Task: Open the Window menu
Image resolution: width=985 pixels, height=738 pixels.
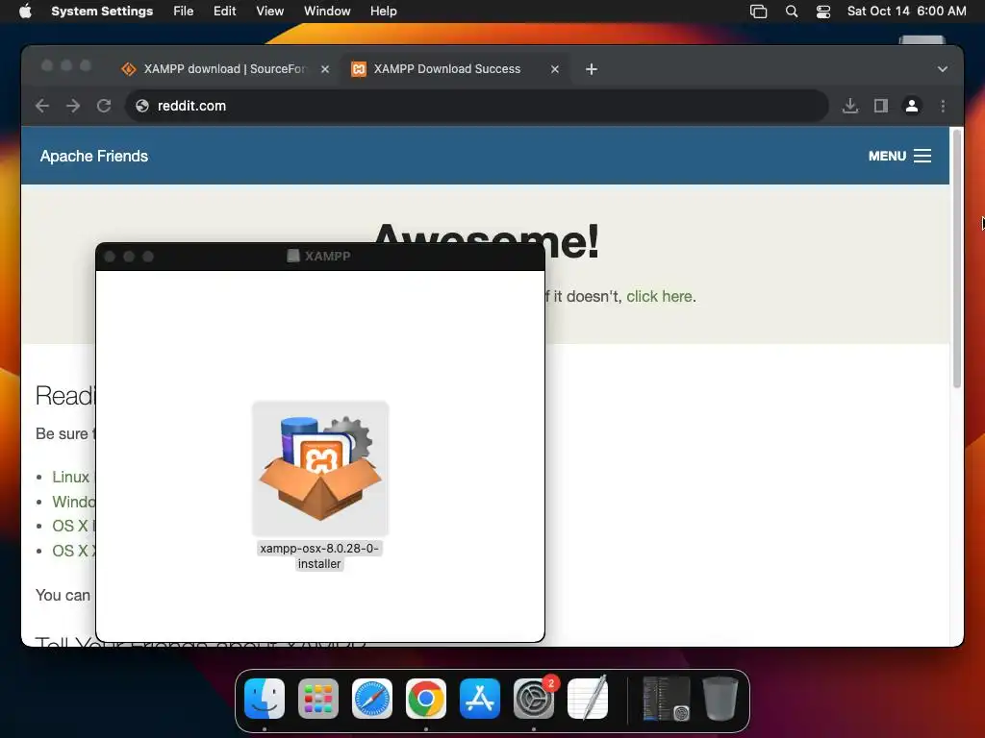Action: pos(327,12)
